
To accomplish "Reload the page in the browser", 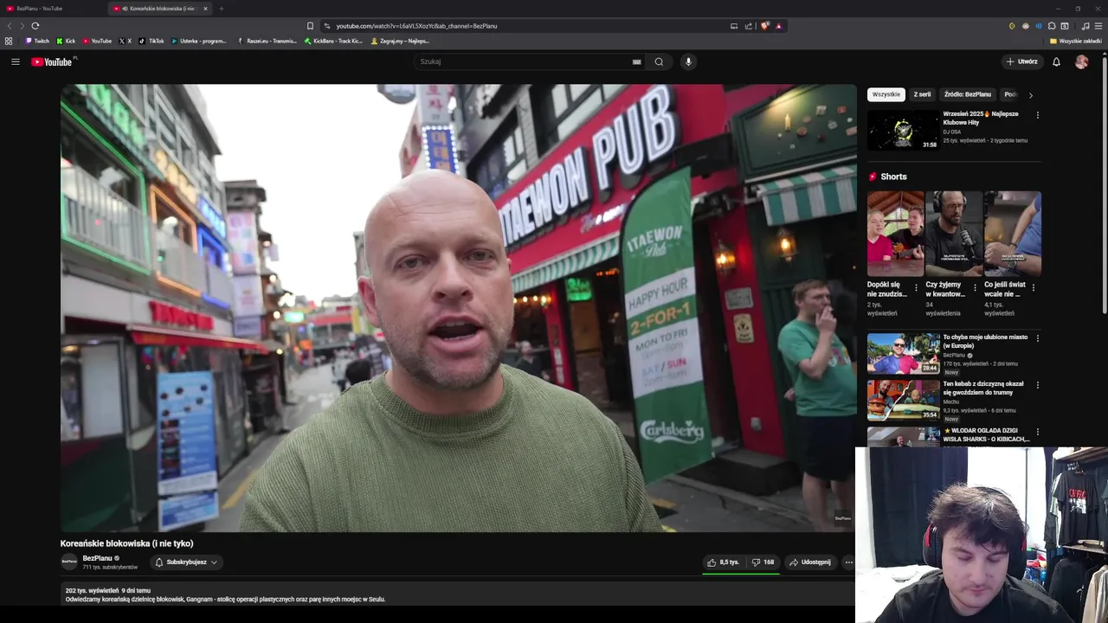I will click(x=35, y=26).
